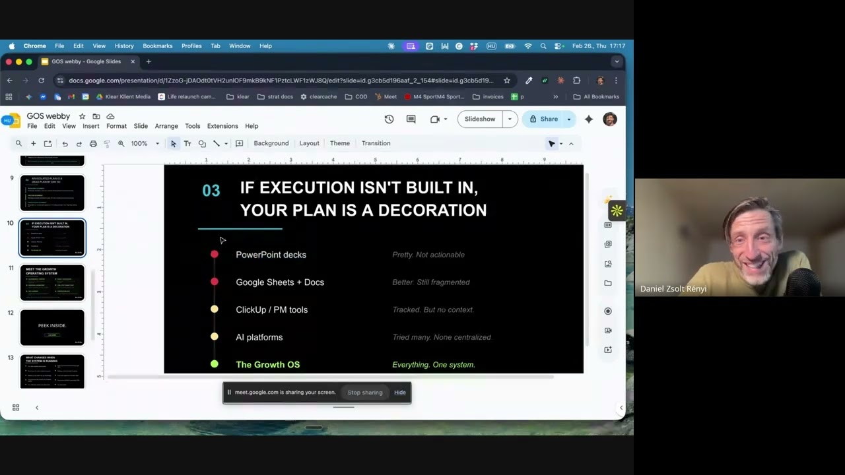Select the arrow cursor Select tool
The image size is (845, 475).
(174, 143)
